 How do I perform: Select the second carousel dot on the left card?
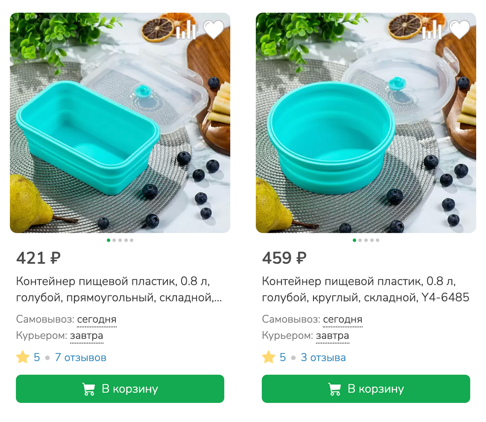pos(114,240)
